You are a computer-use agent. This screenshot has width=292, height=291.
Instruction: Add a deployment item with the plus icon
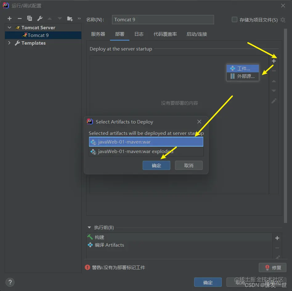coord(274,61)
